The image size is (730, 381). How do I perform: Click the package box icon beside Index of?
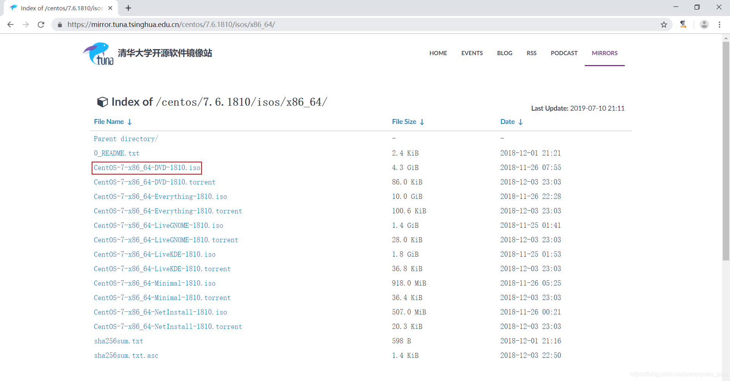[102, 102]
